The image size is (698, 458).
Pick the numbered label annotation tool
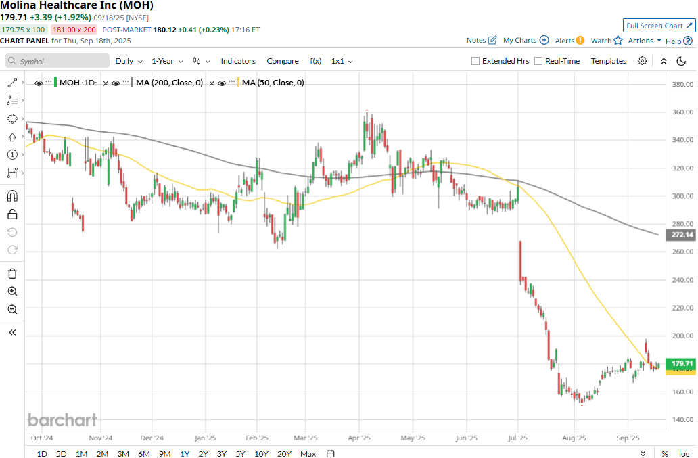coord(12,154)
